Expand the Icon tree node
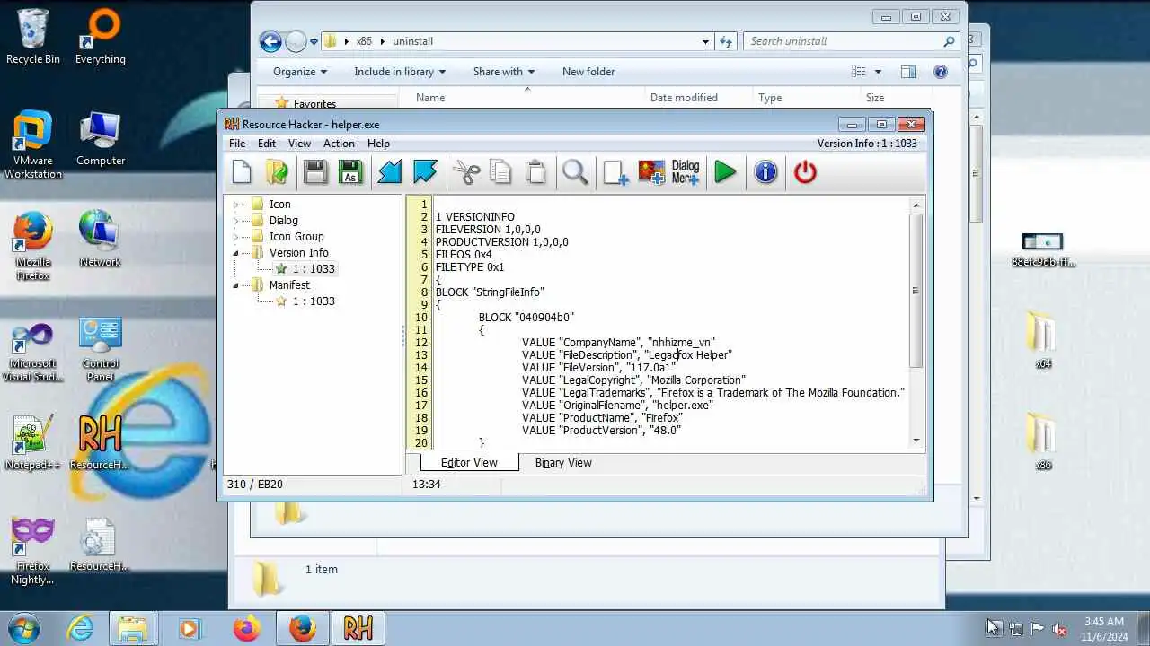 point(236,205)
